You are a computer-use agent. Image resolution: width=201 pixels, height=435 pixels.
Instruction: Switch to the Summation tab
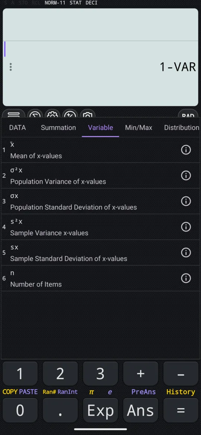pos(58,128)
